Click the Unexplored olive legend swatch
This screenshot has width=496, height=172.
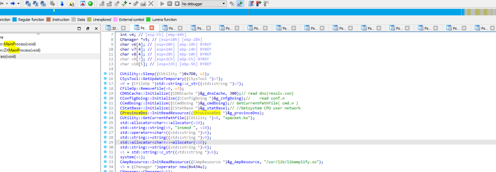pyautogui.click(x=90, y=20)
